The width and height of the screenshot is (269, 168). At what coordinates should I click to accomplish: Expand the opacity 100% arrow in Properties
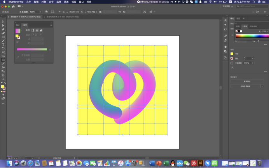[252, 62]
